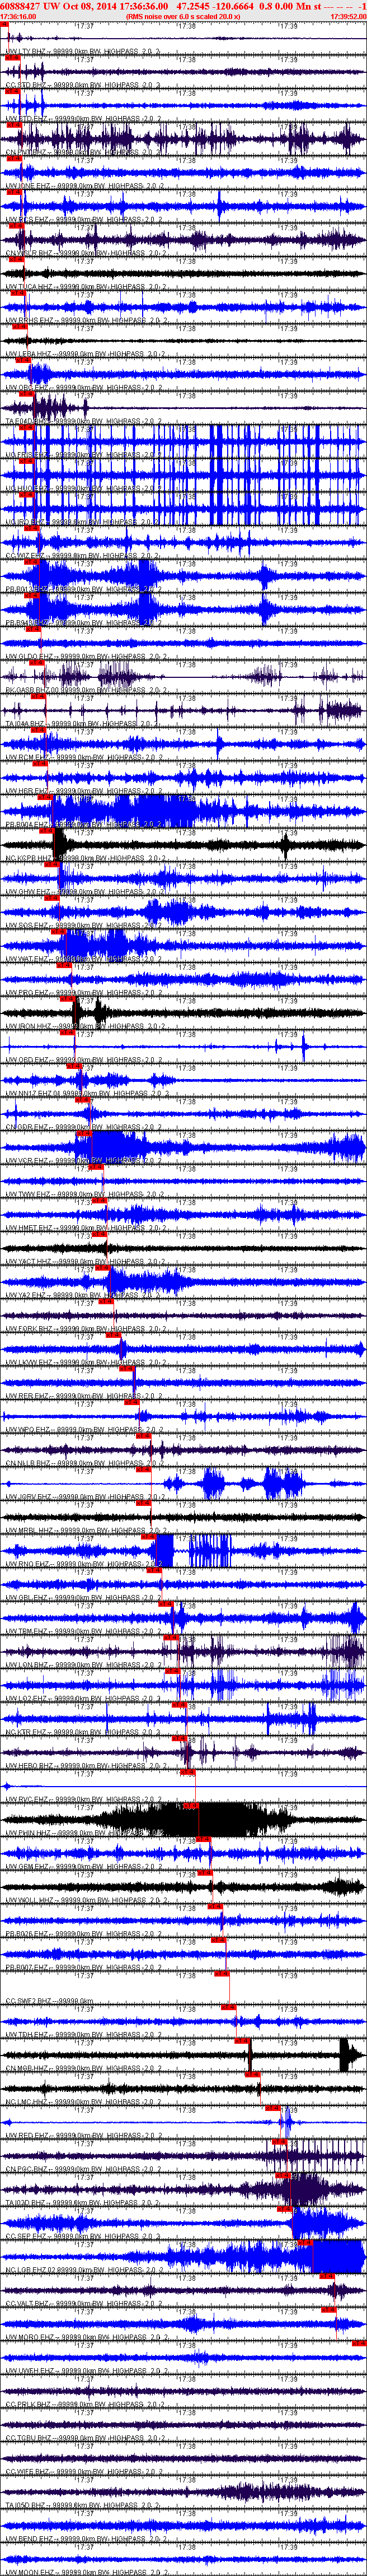Click the NC.LGB.EHZ trace label
Viewport: 367px width, 2576px height.
click(86, 2272)
